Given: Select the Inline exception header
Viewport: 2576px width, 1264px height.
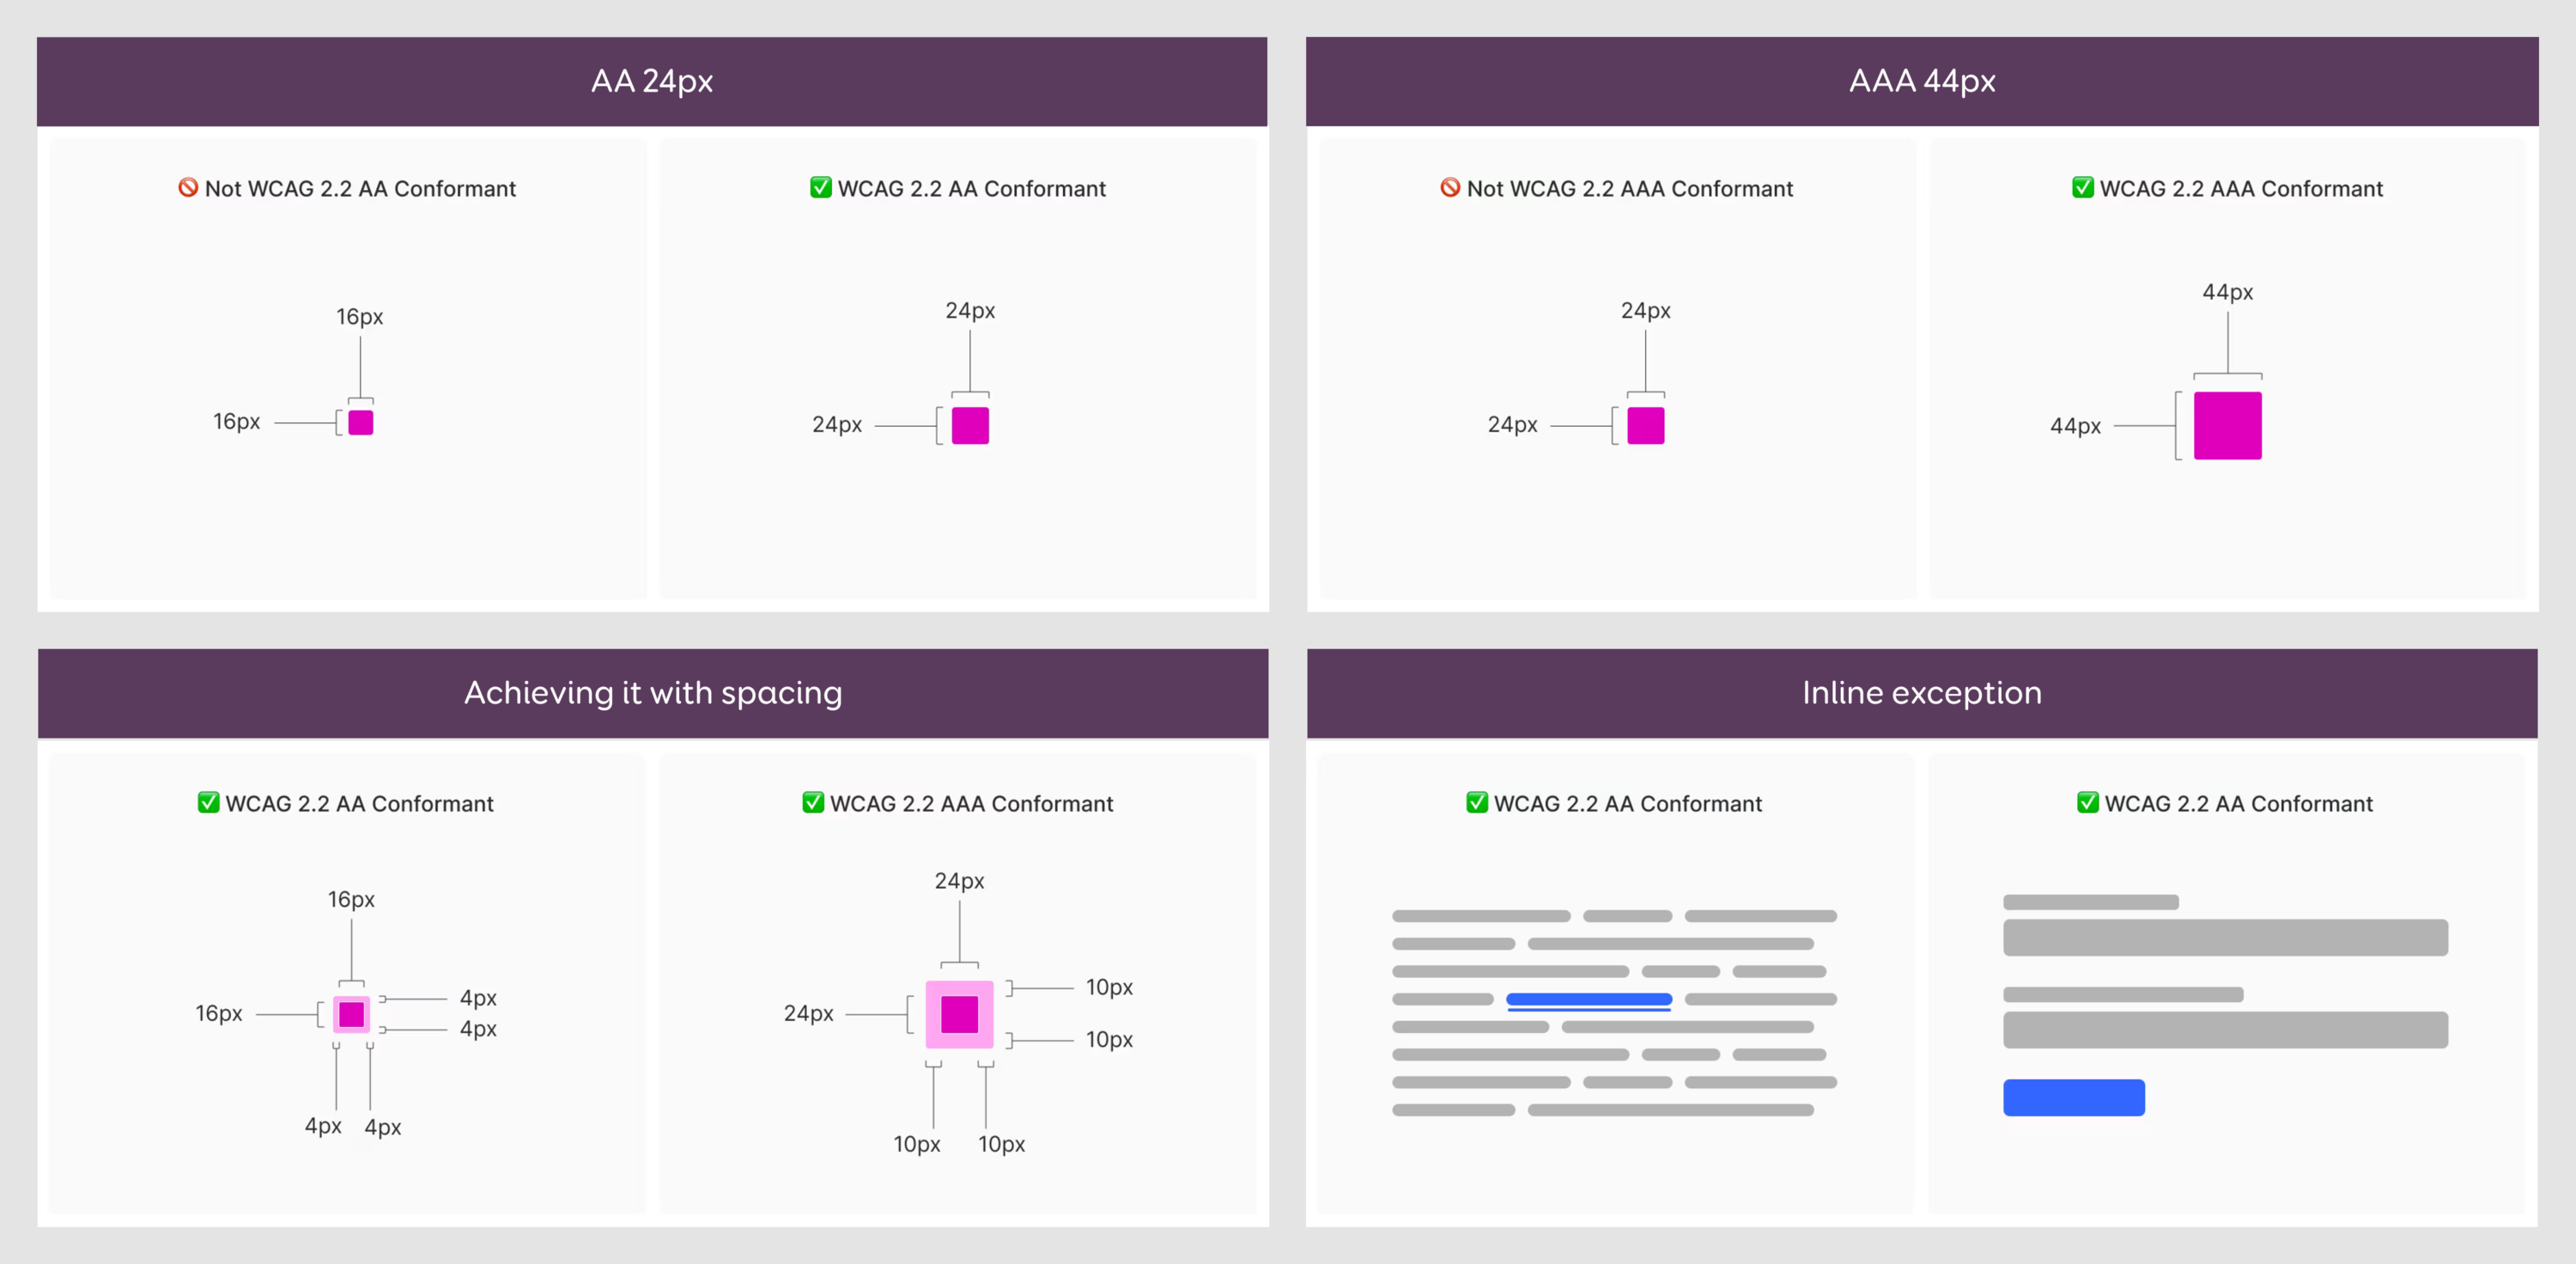Looking at the screenshot, I should click(x=1921, y=693).
